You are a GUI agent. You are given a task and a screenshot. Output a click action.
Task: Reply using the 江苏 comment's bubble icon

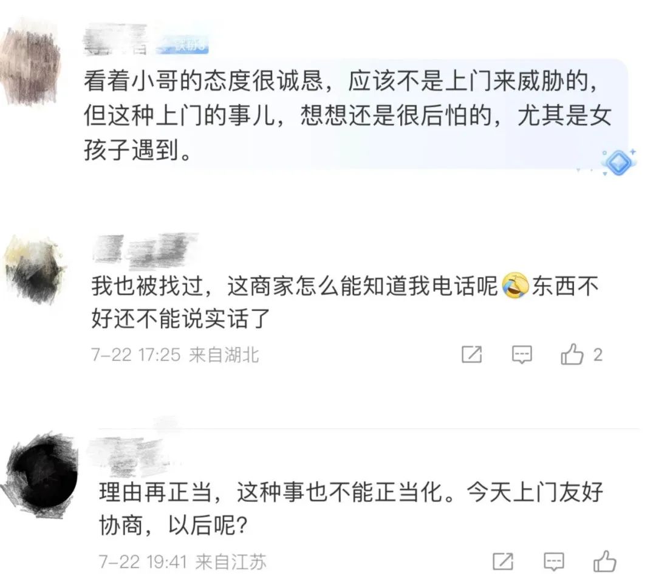[x=553, y=561]
